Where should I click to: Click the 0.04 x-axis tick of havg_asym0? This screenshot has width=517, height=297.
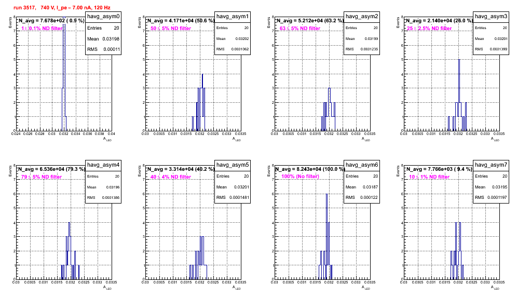point(112,134)
